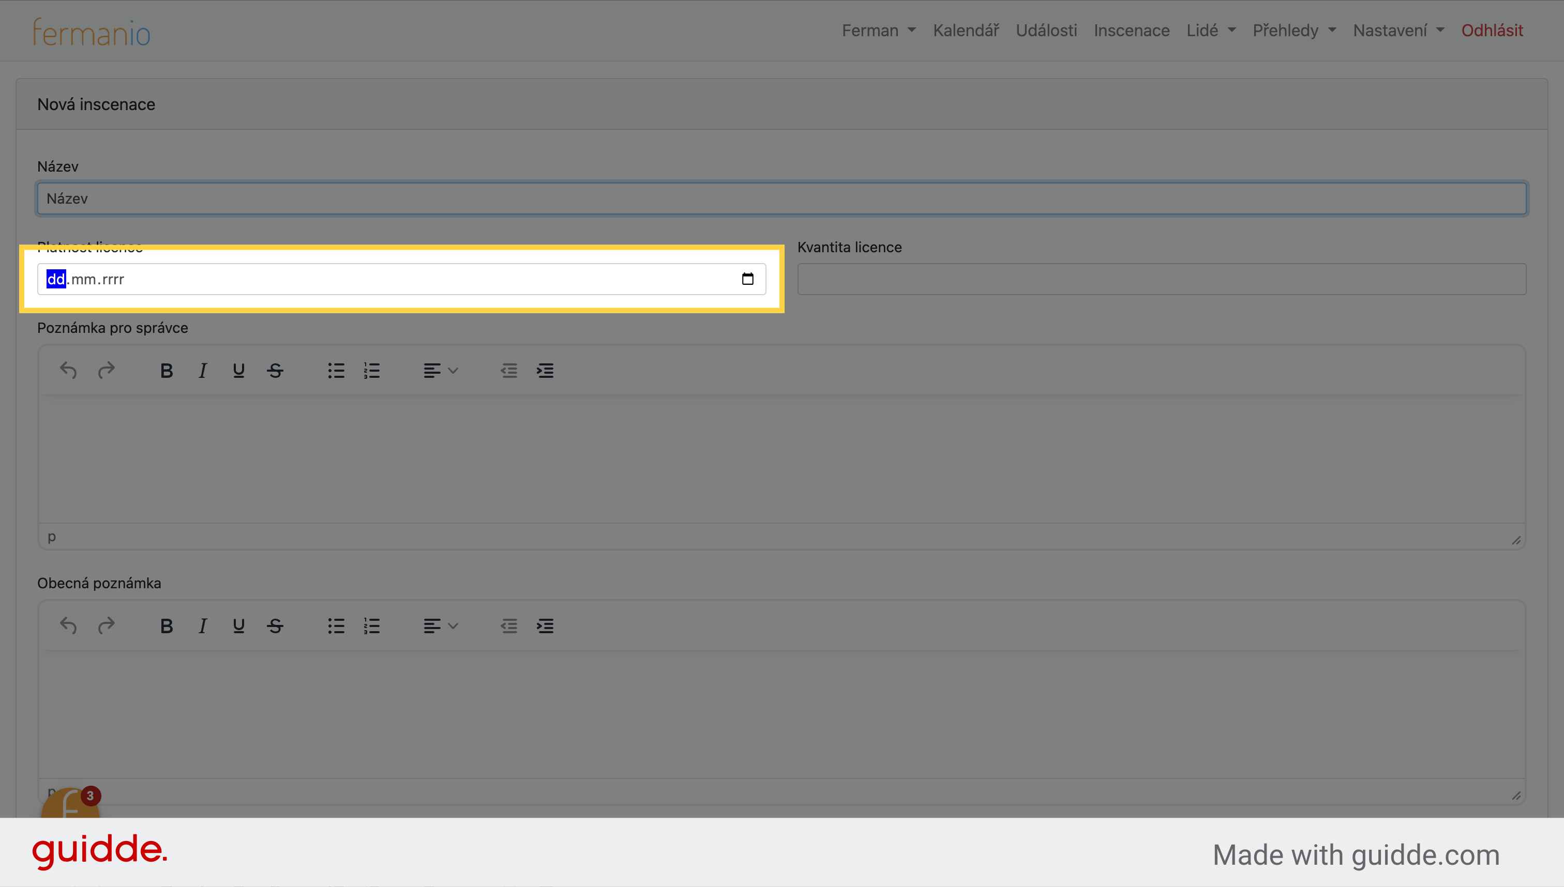This screenshot has width=1564, height=887.
Task: Insert numbered list in Obecná poznámka editor
Action: tap(372, 625)
